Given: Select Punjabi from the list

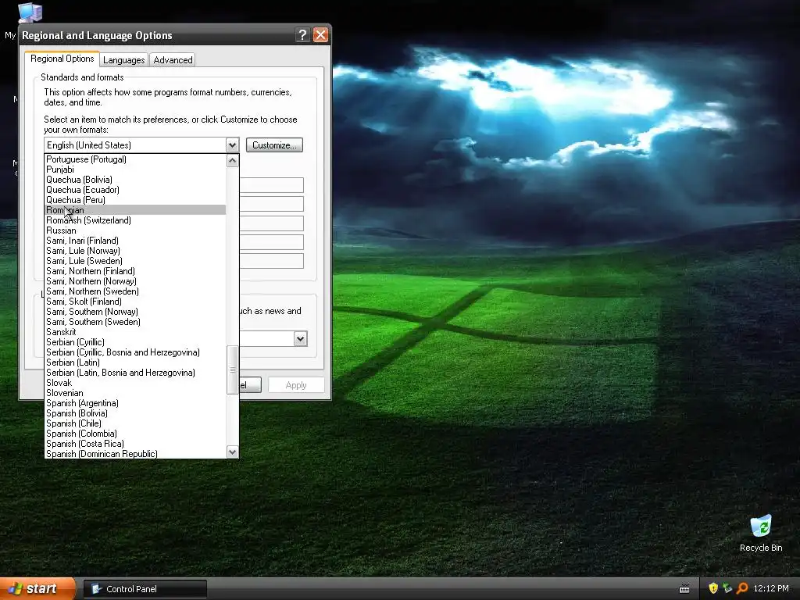Looking at the screenshot, I should [x=135, y=170].
